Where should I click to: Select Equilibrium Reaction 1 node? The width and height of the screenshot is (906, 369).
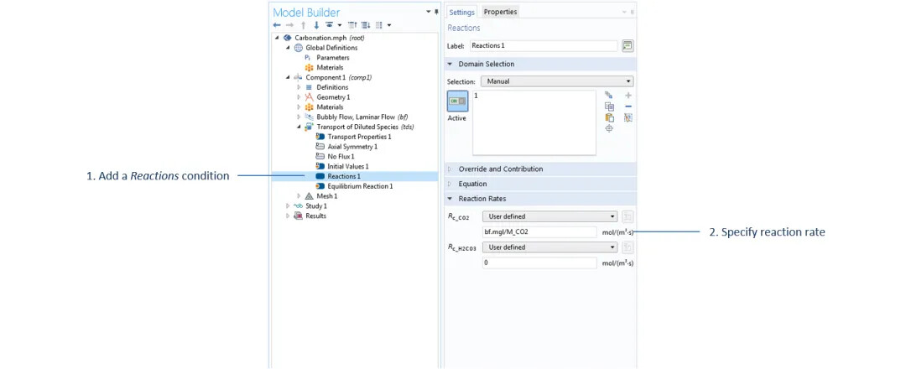tap(360, 186)
